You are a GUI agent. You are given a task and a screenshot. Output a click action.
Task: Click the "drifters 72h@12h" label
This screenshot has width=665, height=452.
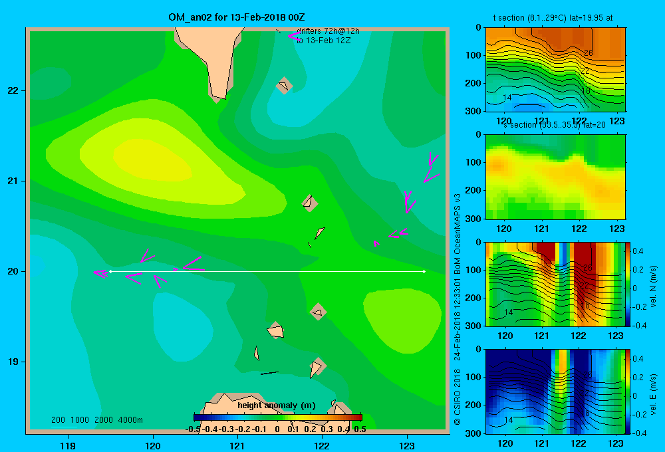click(328, 31)
